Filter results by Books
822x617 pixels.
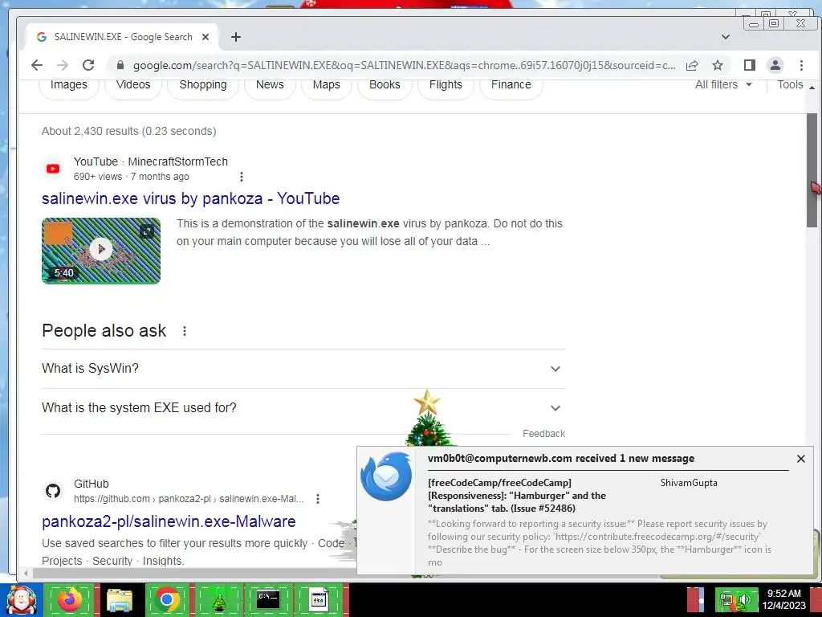(x=385, y=85)
